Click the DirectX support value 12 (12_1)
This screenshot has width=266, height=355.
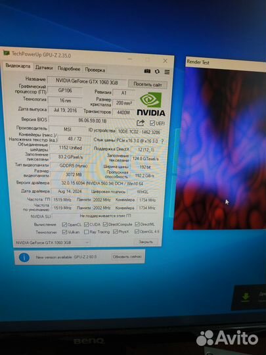146,150
